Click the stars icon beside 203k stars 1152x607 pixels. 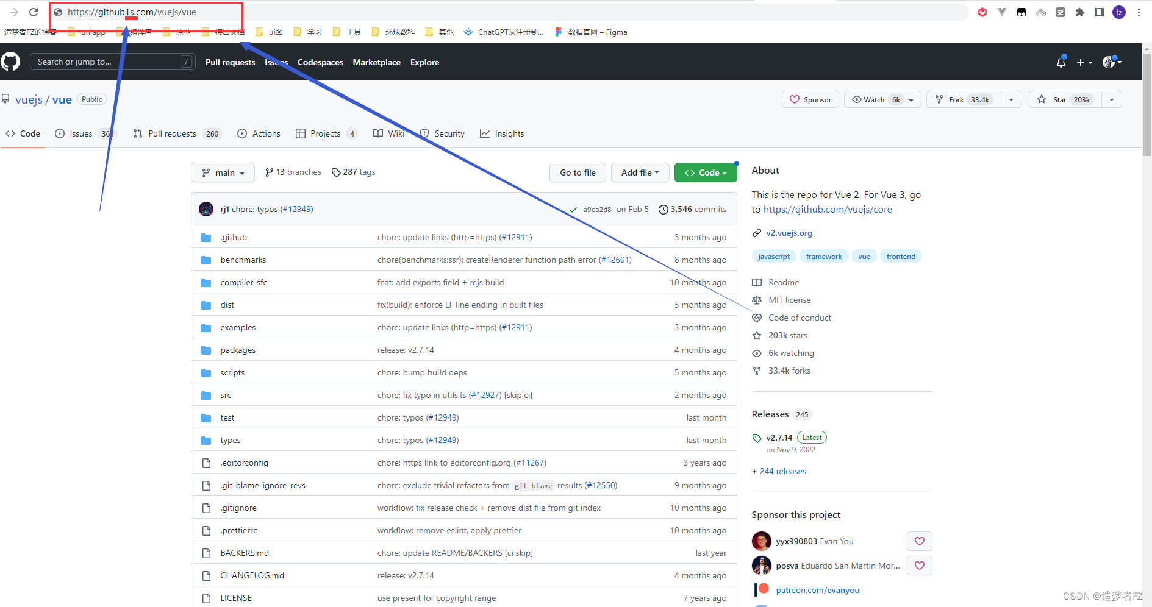[x=757, y=336]
